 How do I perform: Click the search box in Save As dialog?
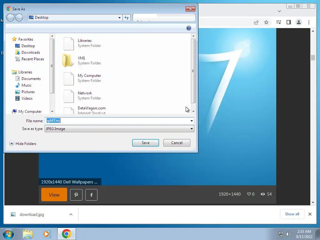(164, 17)
